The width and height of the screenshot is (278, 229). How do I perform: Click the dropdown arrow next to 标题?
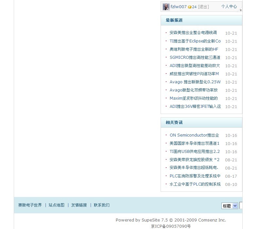(234, 205)
